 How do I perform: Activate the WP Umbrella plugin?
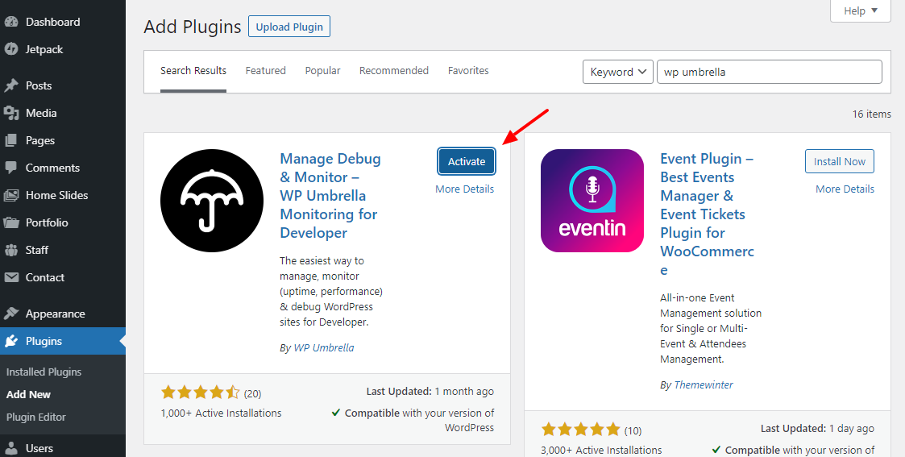pyautogui.click(x=467, y=161)
